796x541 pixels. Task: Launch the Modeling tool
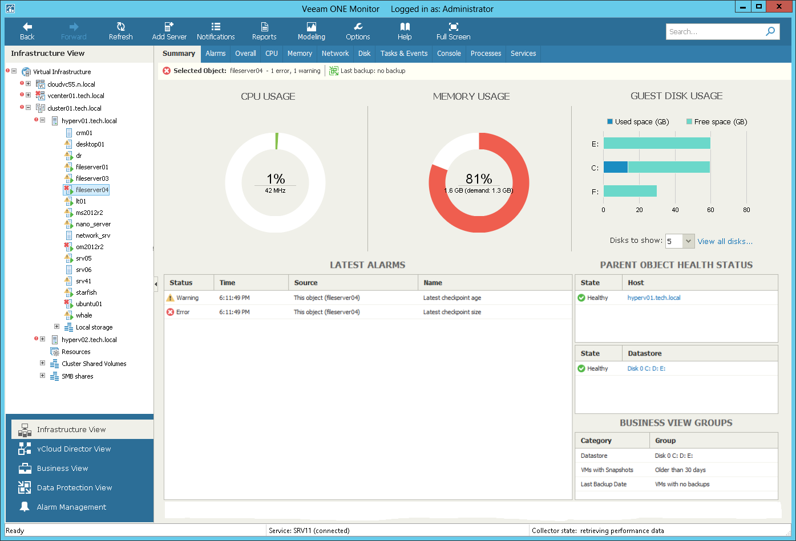(x=311, y=31)
